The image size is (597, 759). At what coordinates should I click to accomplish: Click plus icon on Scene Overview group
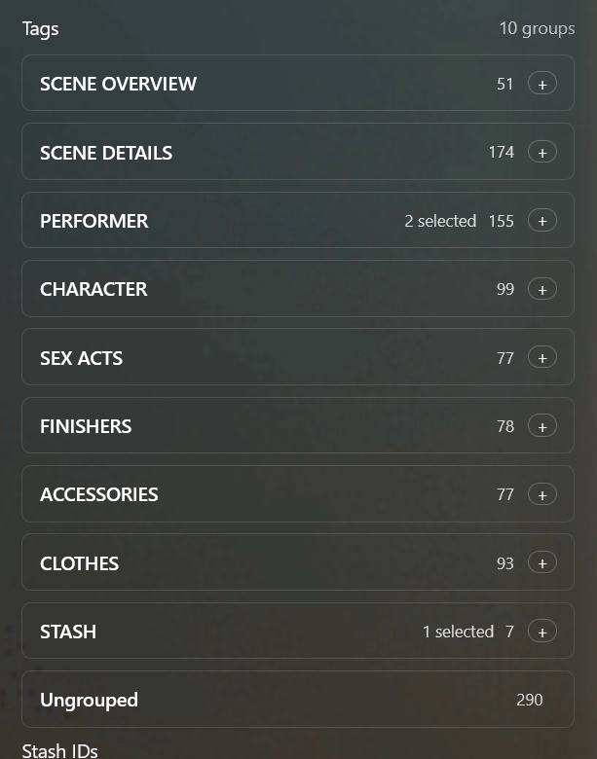click(x=542, y=84)
